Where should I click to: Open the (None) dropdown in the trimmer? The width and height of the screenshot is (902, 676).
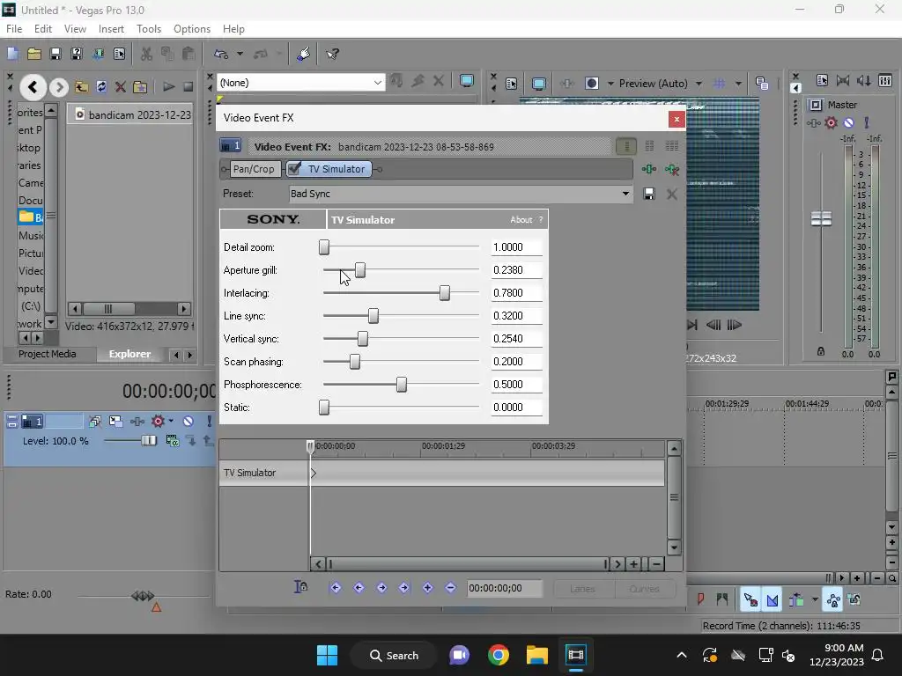click(x=377, y=83)
